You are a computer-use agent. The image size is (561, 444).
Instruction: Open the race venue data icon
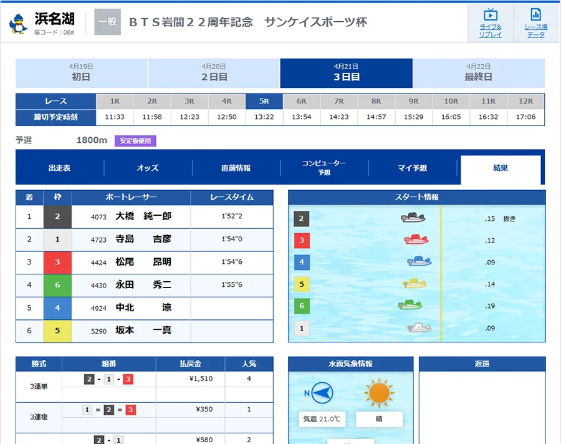535,23
